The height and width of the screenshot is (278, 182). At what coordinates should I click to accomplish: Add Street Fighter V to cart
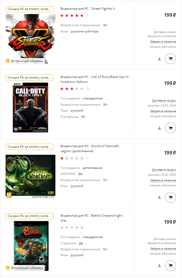(170, 59)
